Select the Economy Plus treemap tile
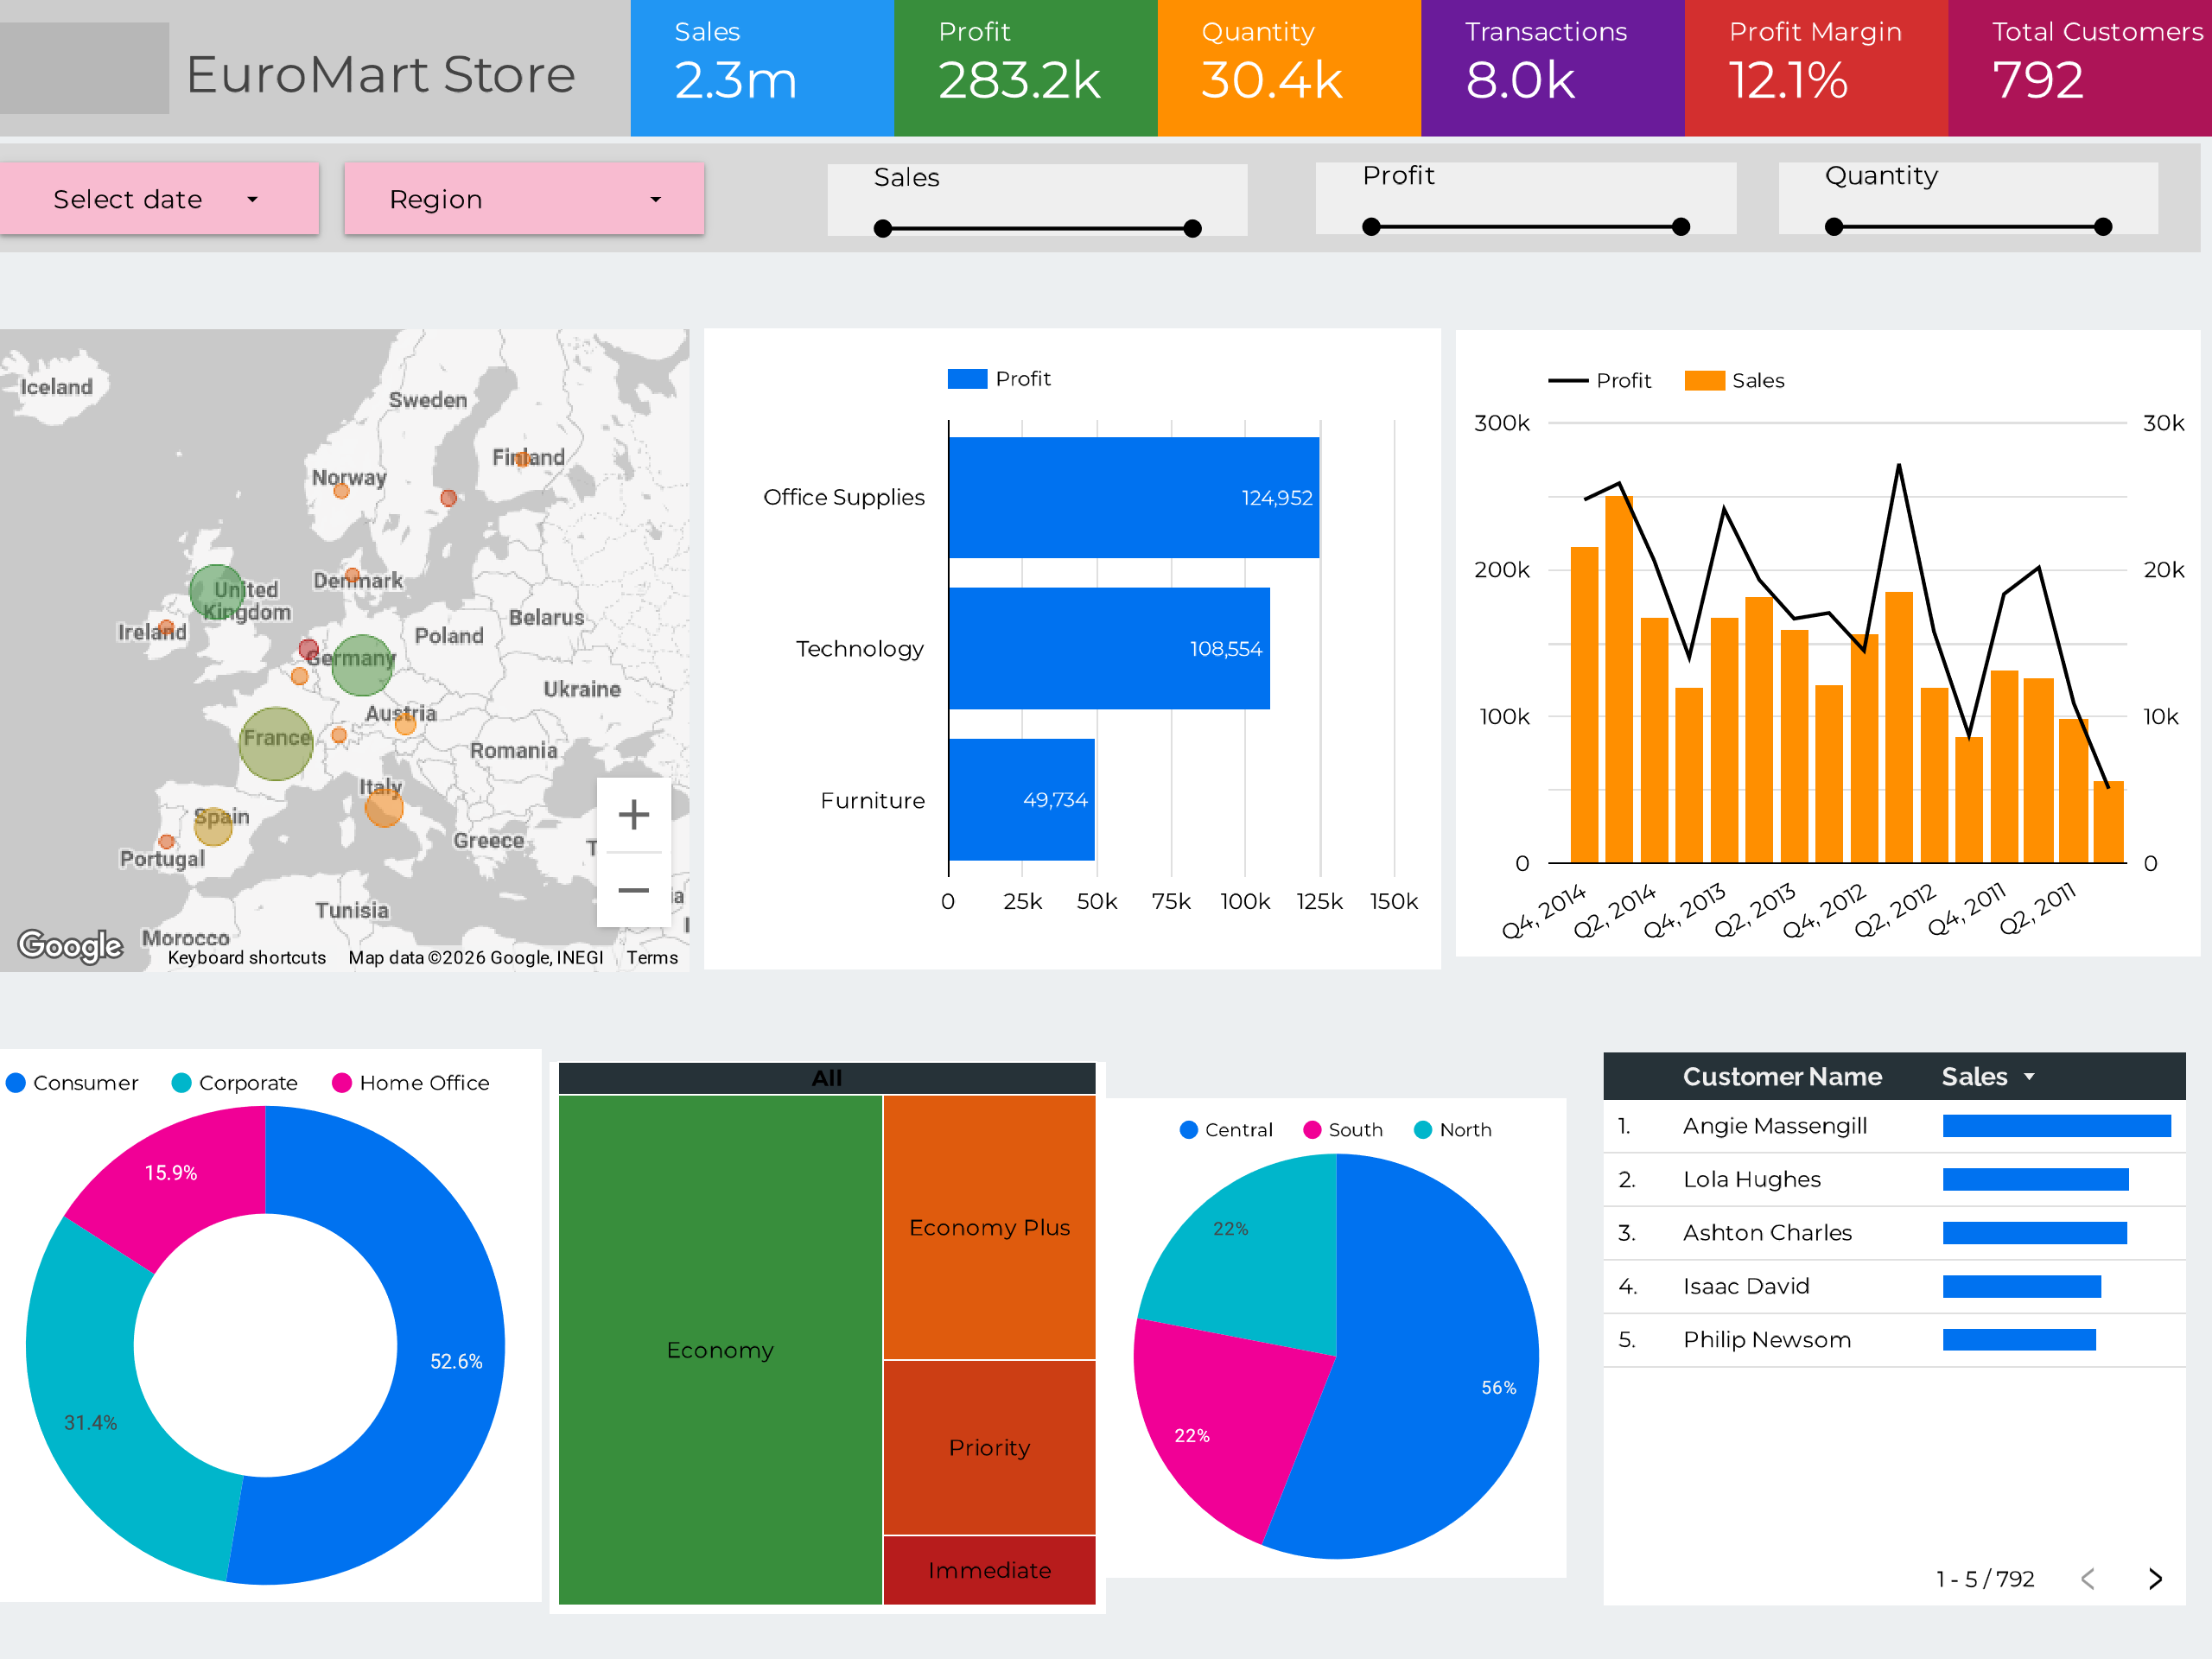 coord(989,1227)
